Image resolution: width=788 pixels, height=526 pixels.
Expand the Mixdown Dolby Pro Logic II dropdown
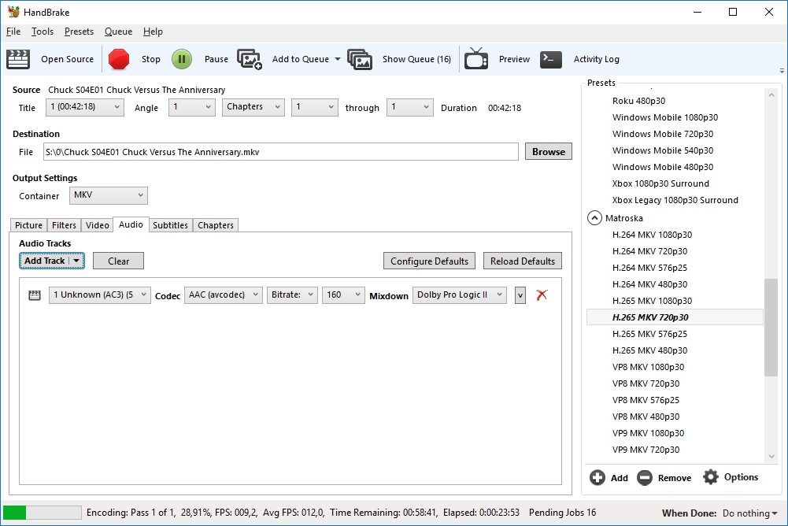tap(459, 294)
